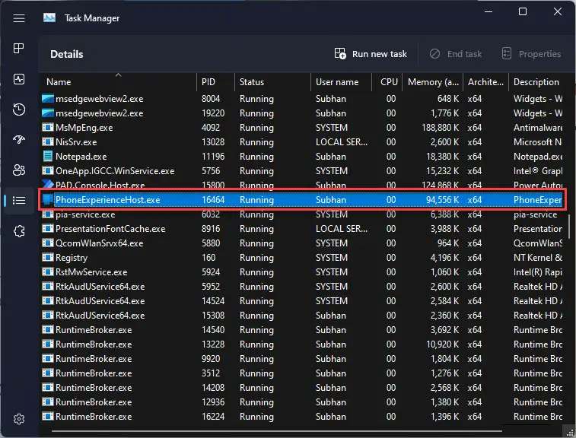Click the MsMpEng.exe process icon
Image resolution: width=576 pixels, height=438 pixels.
click(x=48, y=128)
